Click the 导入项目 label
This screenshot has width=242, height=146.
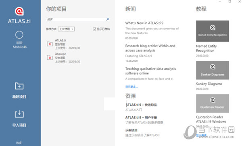(19, 125)
